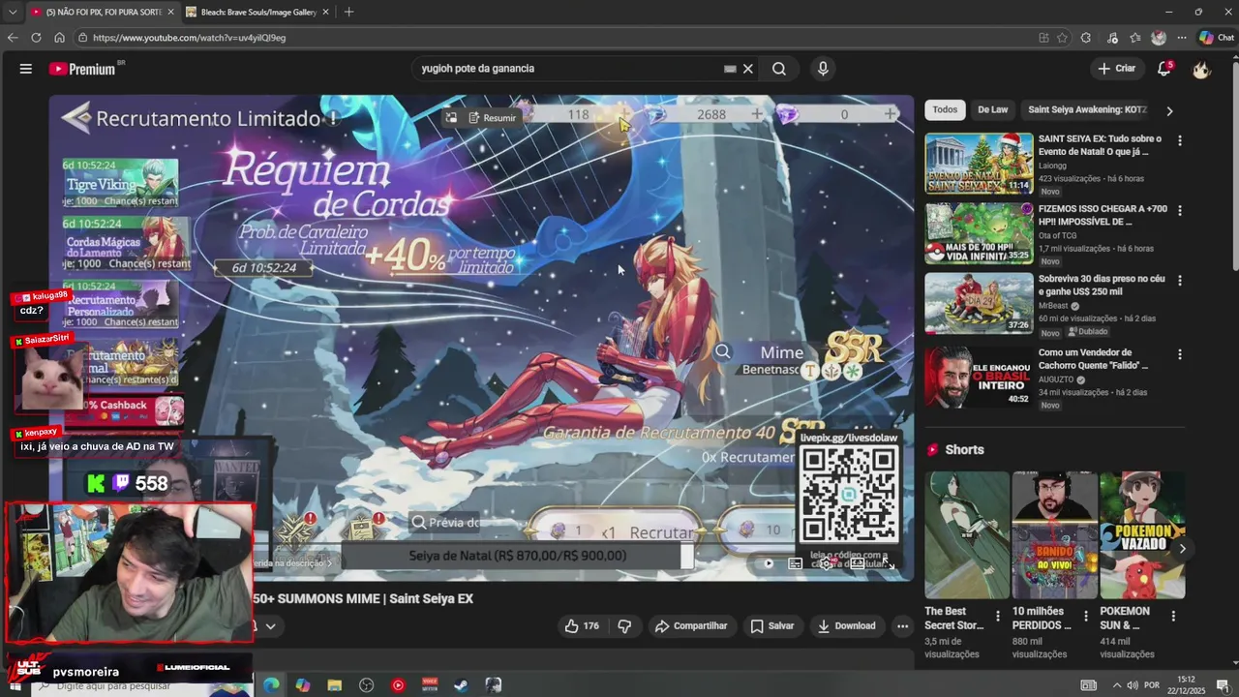Open options for Sobreviva 30 dias video
This screenshot has width=1239, height=697.
click(x=1179, y=280)
